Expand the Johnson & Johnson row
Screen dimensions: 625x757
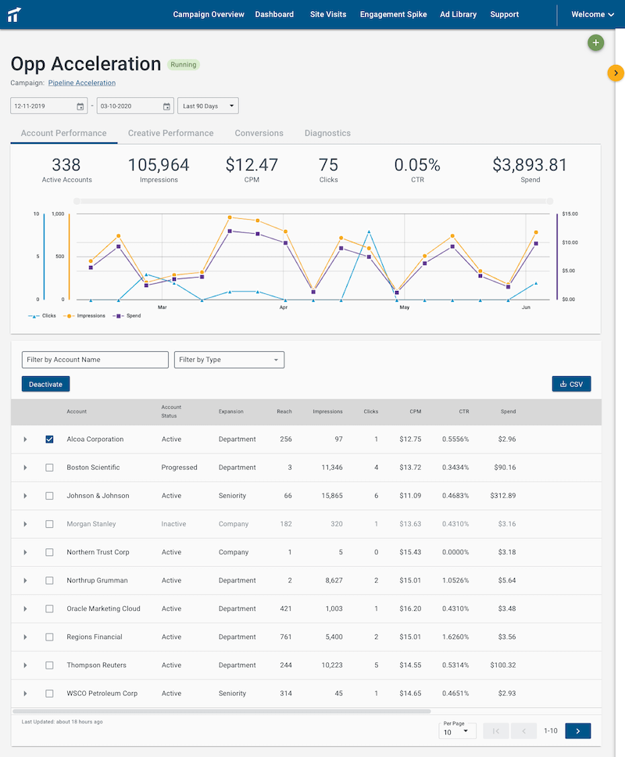point(25,496)
